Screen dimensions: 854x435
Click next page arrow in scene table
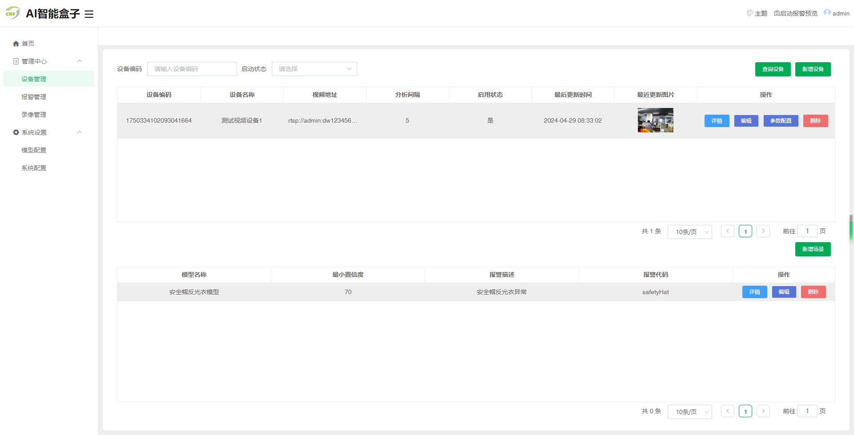click(763, 411)
